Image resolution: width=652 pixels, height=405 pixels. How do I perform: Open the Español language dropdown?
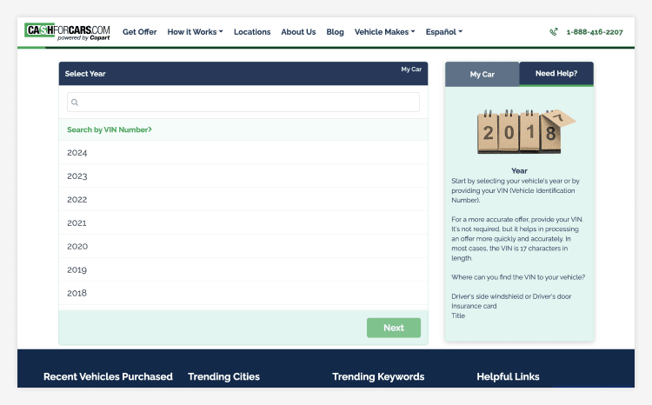[443, 32]
